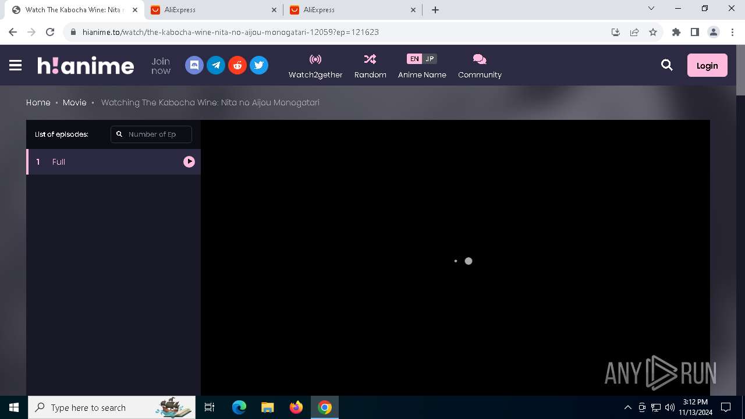The image size is (745, 419).
Task: Switch anime name to EN
Action: click(414, 59)
